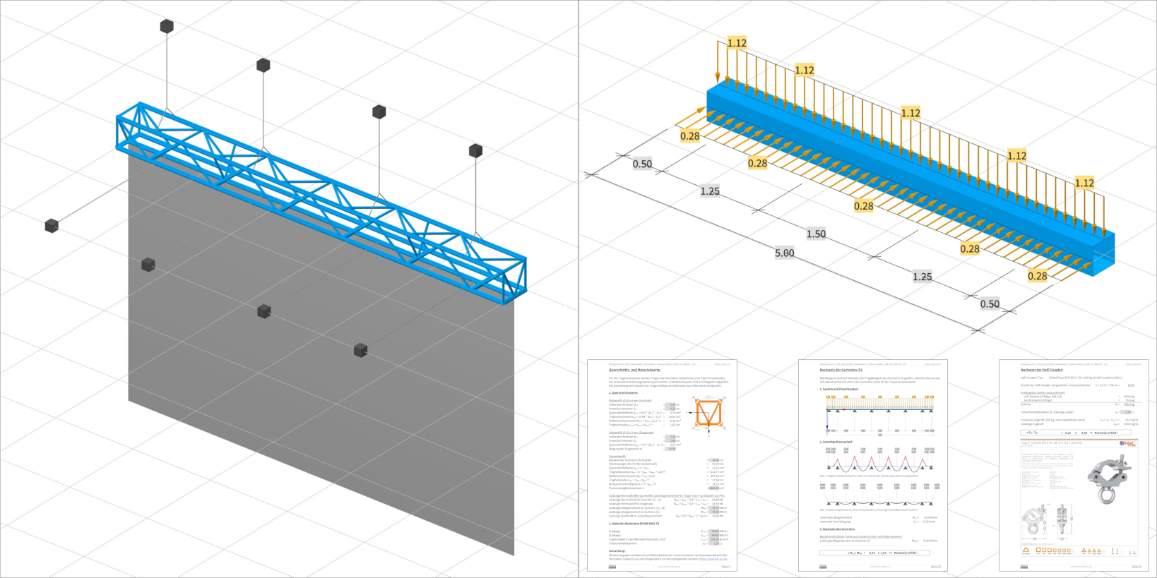The image size is (1157, 578).
Task: Select the topmost black suspension point cube
Action: tap(167, 27)
